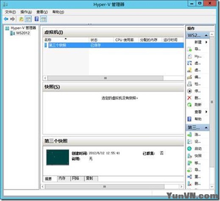
Task: Open the VM Settings (设...) action
Action: tap(198, 142)
